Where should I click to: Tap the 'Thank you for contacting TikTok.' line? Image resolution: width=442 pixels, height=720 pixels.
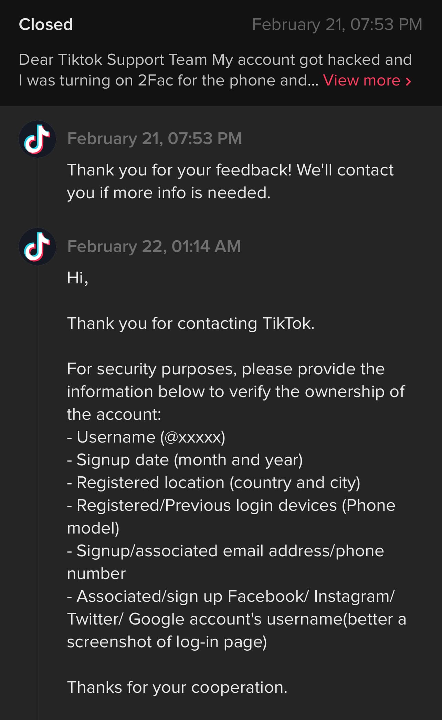coord(191,323)
